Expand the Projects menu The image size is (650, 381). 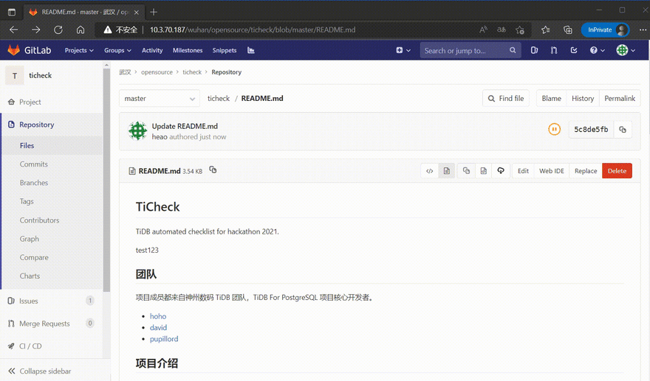pos(79,50)
